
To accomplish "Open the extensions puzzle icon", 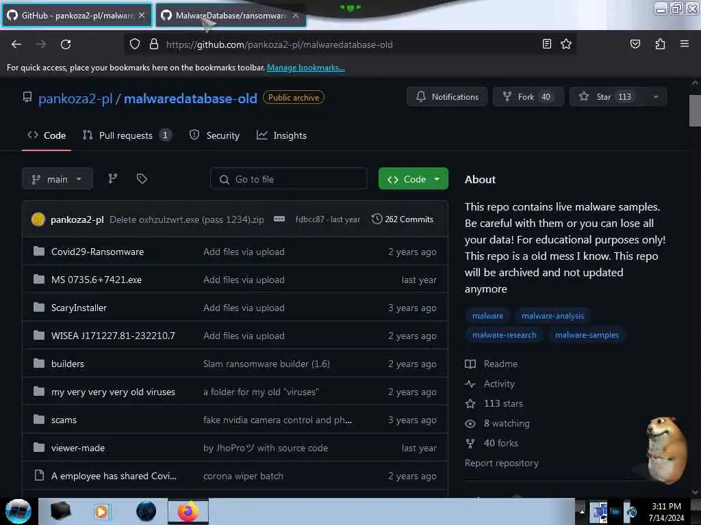I will point(660,44).
